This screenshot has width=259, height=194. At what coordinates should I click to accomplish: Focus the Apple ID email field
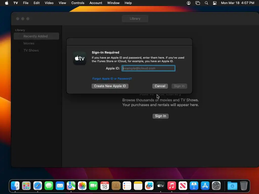[x=148, y=68]
